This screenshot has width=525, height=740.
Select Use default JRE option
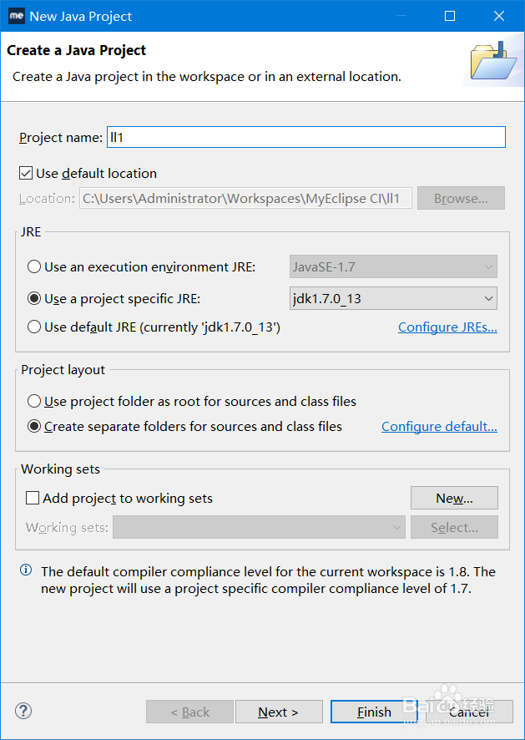click(34, 327)
